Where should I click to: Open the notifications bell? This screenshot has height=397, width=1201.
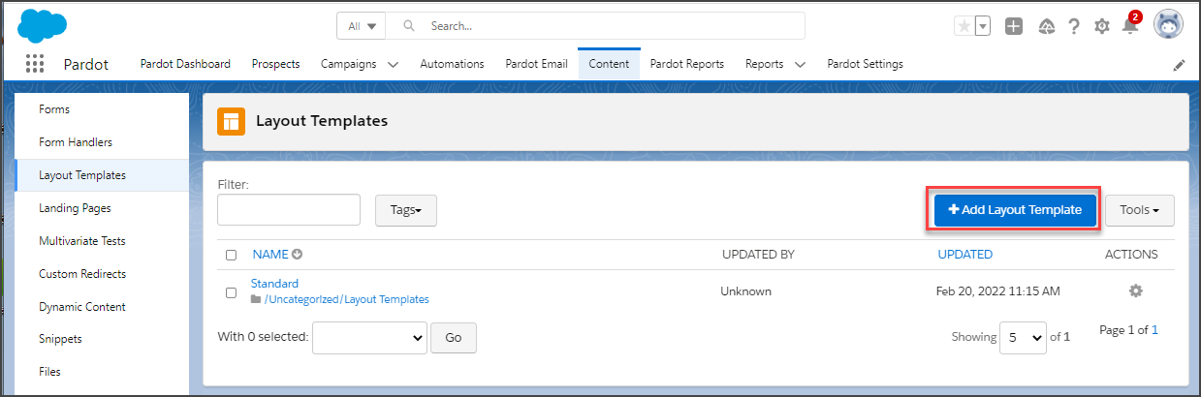pos(1130,25)
